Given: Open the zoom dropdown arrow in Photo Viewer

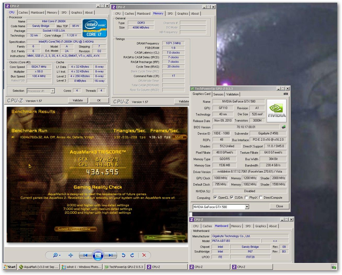Looking at the screenshot, I should [x=60, y=255].
